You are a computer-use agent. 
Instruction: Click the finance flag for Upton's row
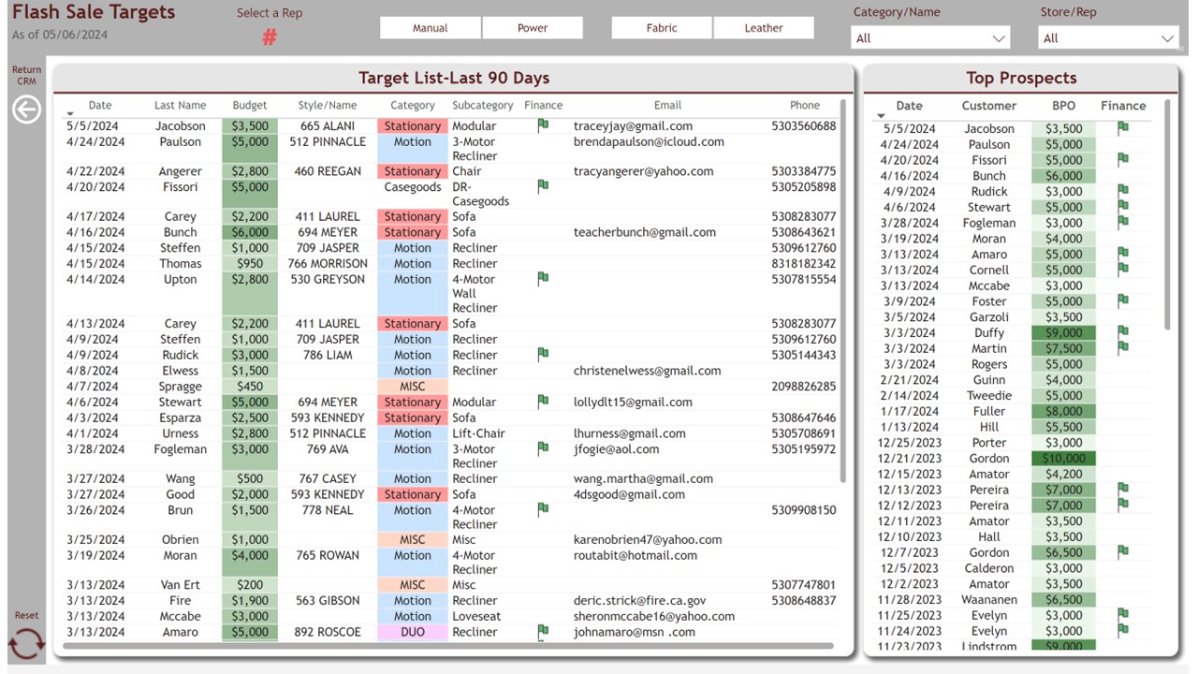click(543, 278)
